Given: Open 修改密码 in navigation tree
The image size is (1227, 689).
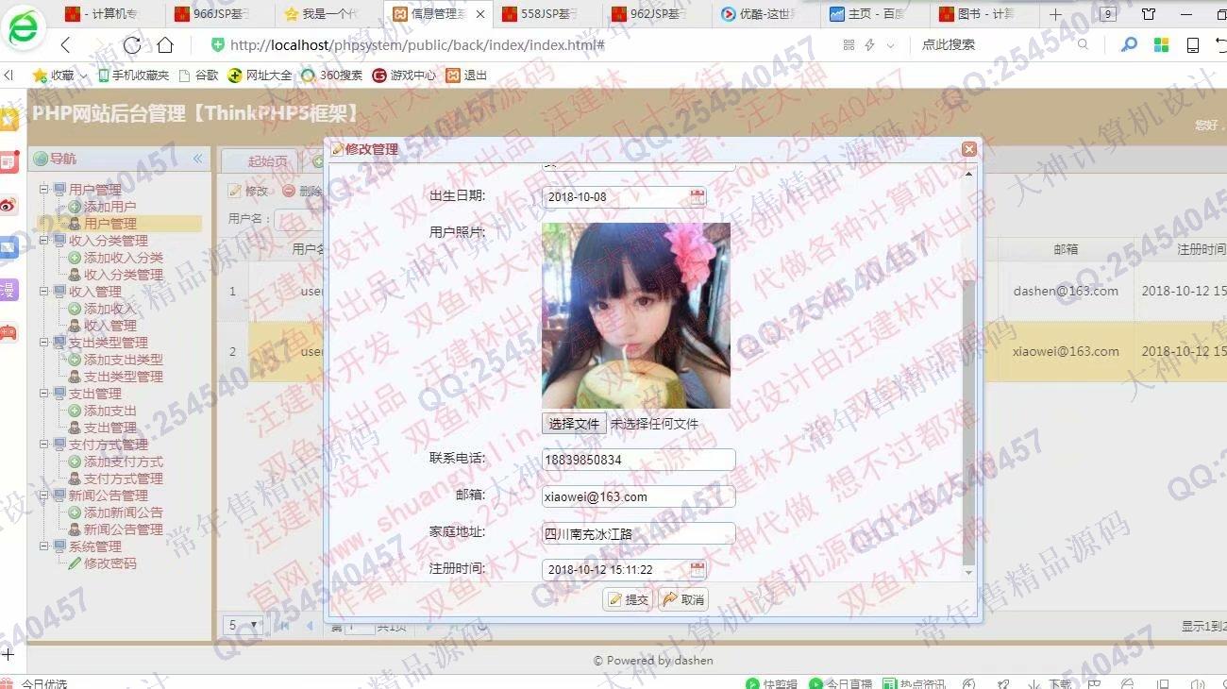Looking at the screenshot, I should (x=109, y=563).
